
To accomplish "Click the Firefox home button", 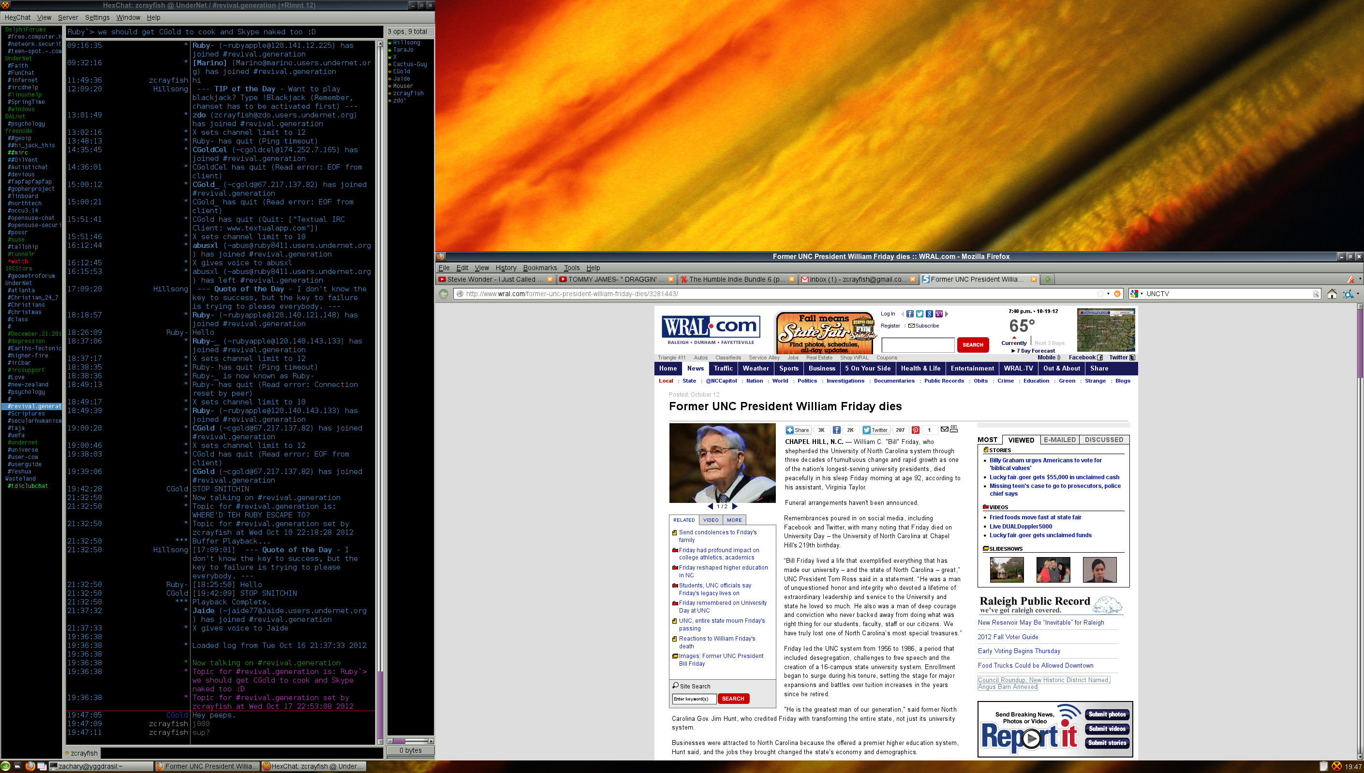I will pos(1332,294).
